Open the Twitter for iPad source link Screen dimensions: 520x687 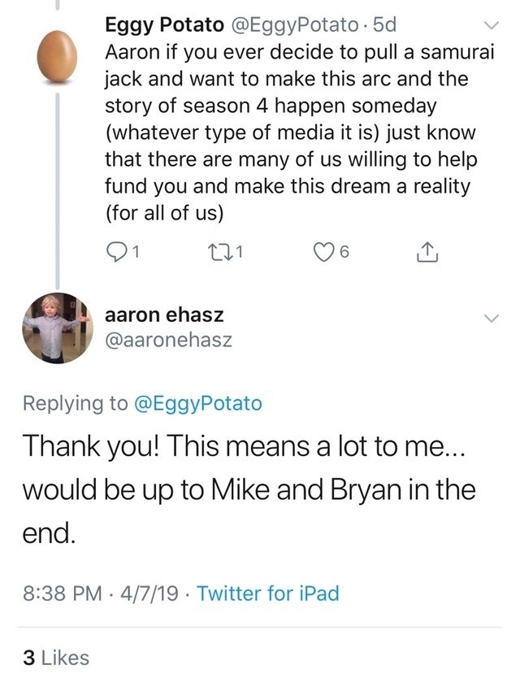[x=268, y=593]
